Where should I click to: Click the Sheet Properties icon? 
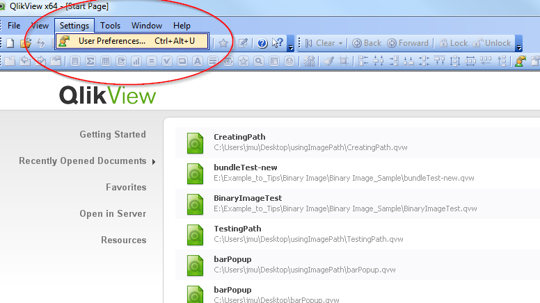[x=56, y=61]
